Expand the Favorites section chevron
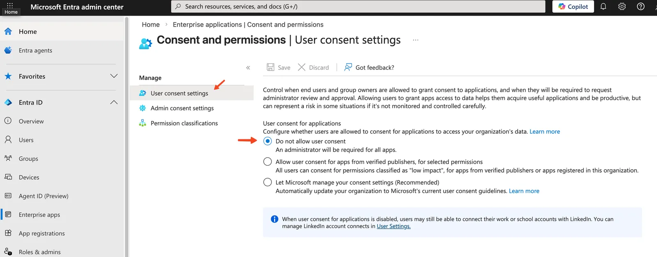 [x=114, y=76]
